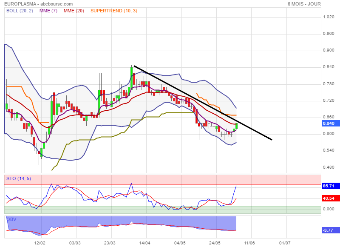Click the current price tag 0.640
The width and height of the screenshot is (340, 247).
point(331,123)
